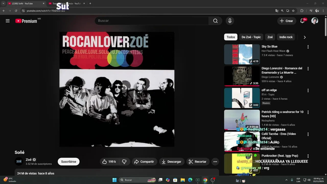This screenshot has width=327, height=184.
Task: Go back in browser history
Action: coord(4,11)
